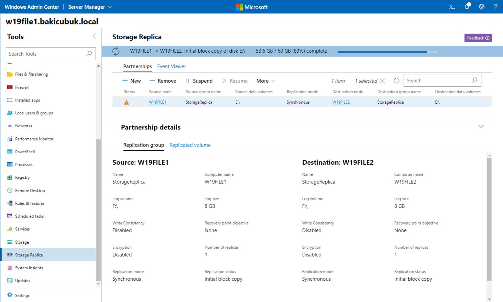Open the W19FILE2 destination node link
The width and height of the screenshot is (503, 302).
341,102
